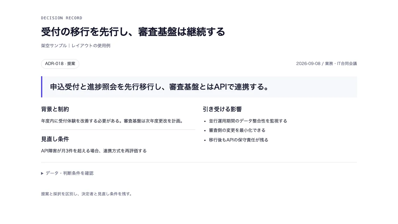Click the ADR-018 · 提案 status badge
Image resolution: width=398 pixels, height=224 pixels.
pos(60,64)
